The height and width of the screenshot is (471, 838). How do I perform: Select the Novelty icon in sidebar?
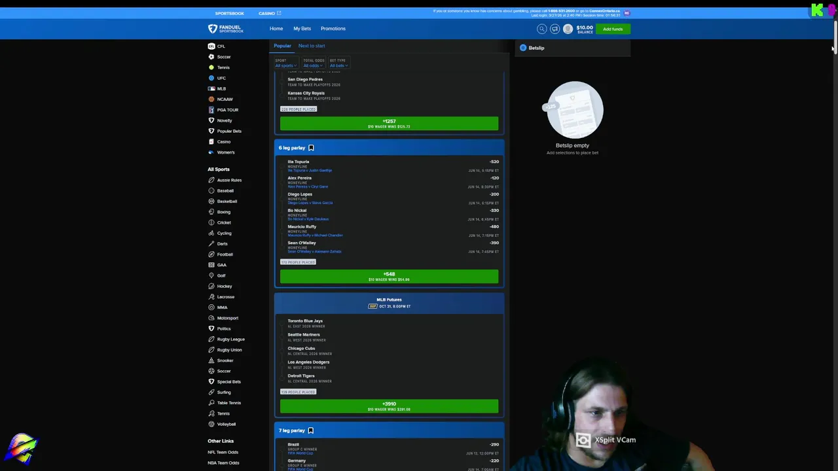211,120
